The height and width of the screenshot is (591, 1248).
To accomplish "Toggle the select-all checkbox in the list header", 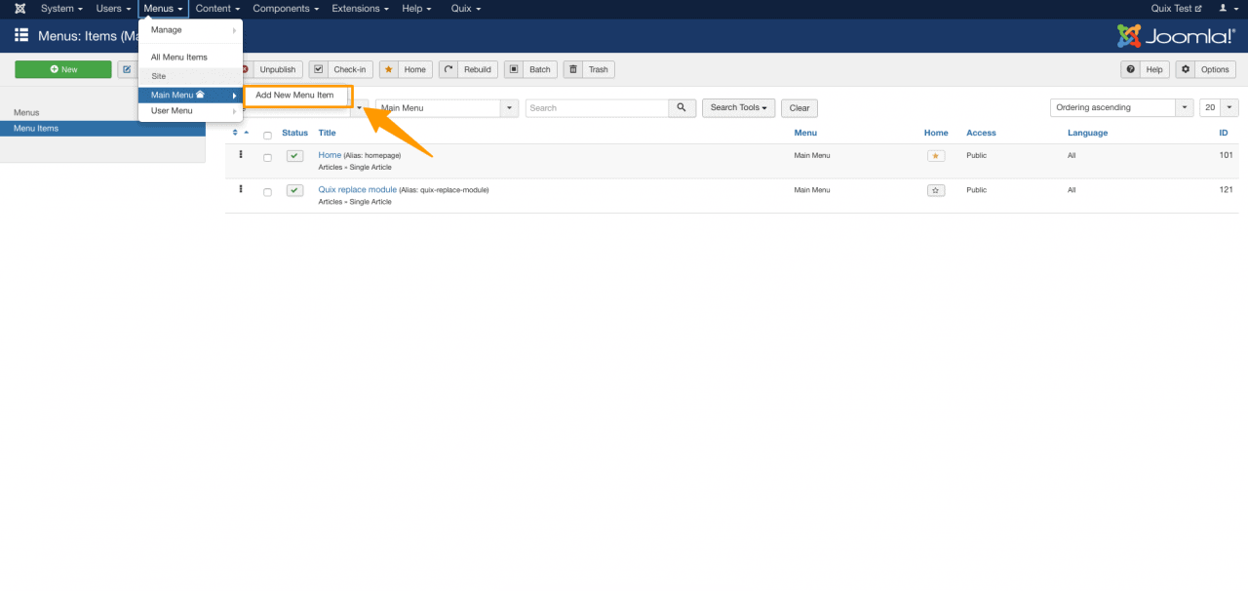I will (x=267, y=134).
